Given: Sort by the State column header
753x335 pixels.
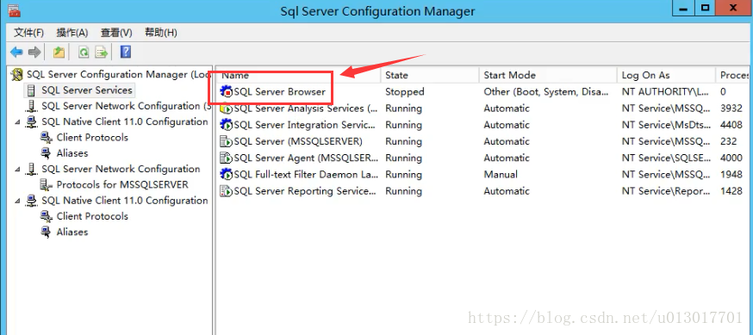Looking at the screenshot, I should 430,75.
